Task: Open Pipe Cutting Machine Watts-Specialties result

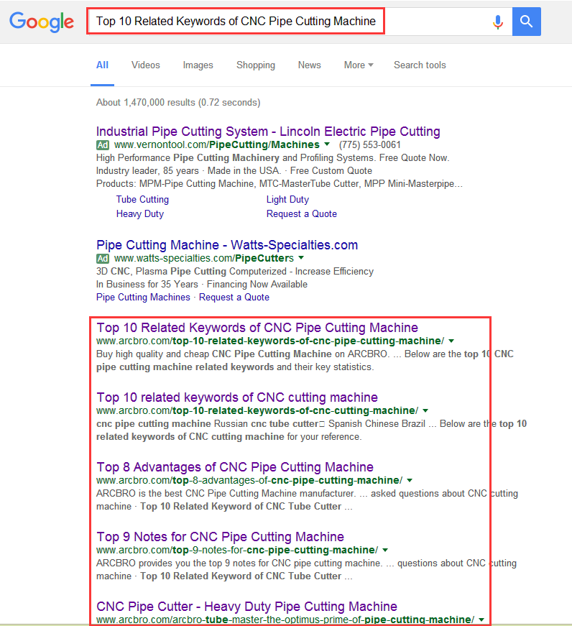Action: click(227, 245)
